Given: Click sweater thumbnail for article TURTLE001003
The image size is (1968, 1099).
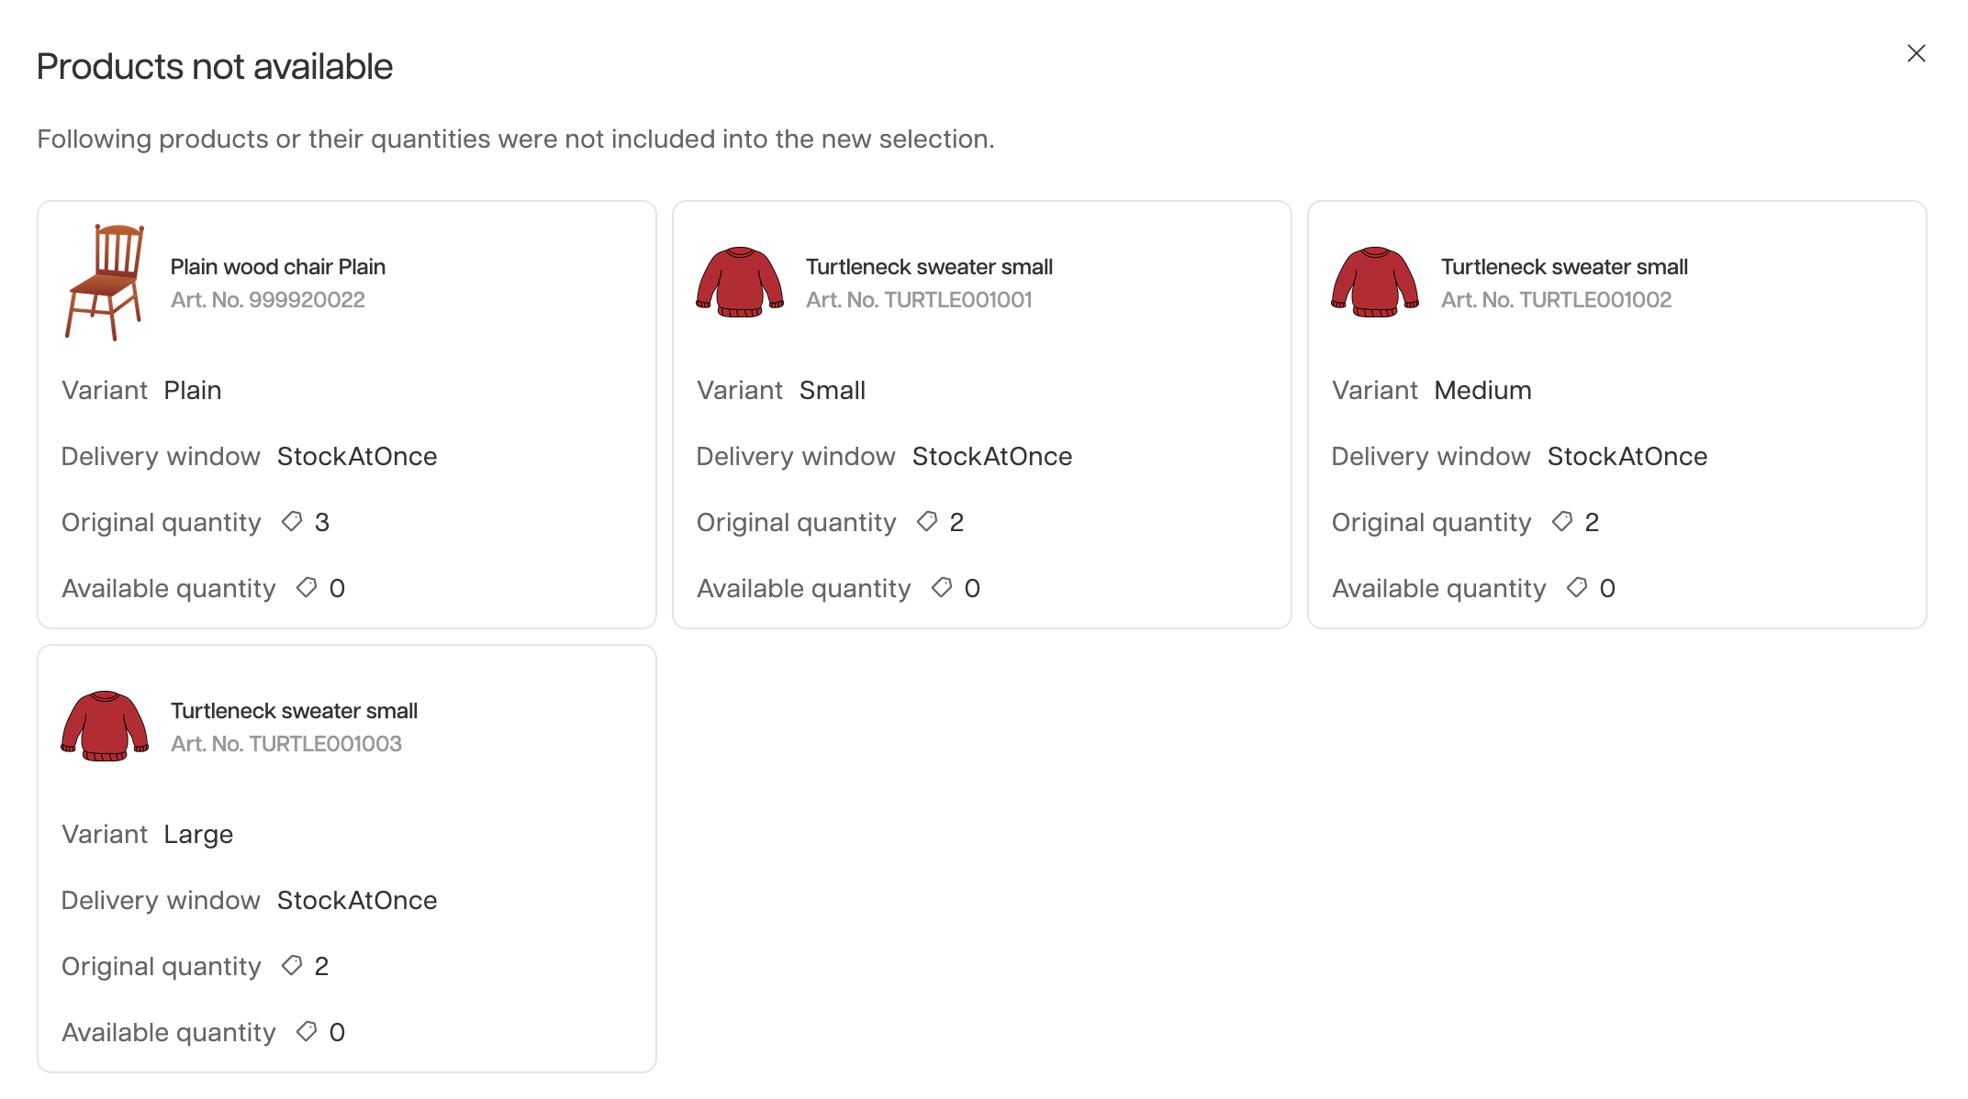Looking at the screenshot, I should click(x=105, y=727).
